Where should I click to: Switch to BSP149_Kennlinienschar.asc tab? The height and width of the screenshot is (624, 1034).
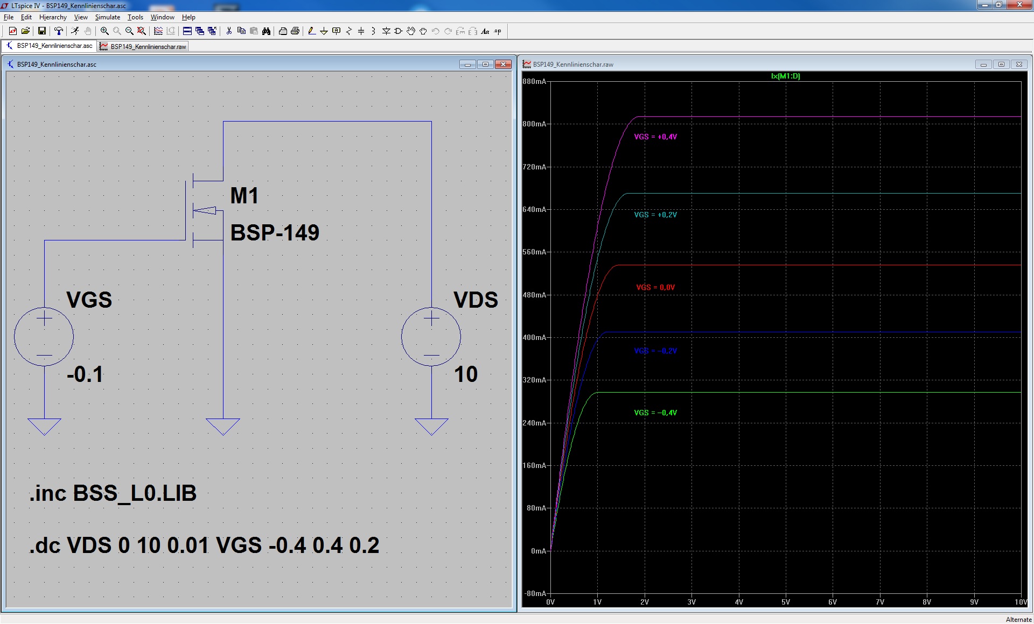pos(49,46)
